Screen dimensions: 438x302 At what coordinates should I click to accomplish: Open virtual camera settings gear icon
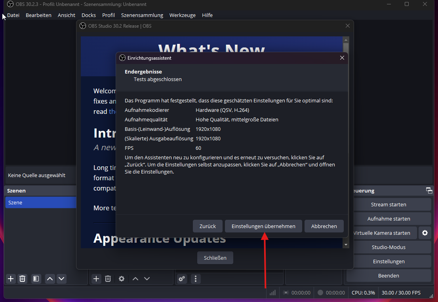pos(425,233)
